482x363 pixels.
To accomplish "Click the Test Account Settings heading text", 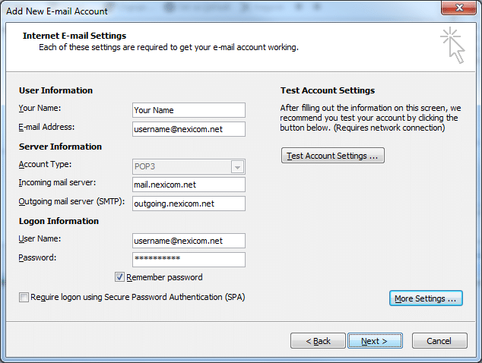I will [328, 90].
